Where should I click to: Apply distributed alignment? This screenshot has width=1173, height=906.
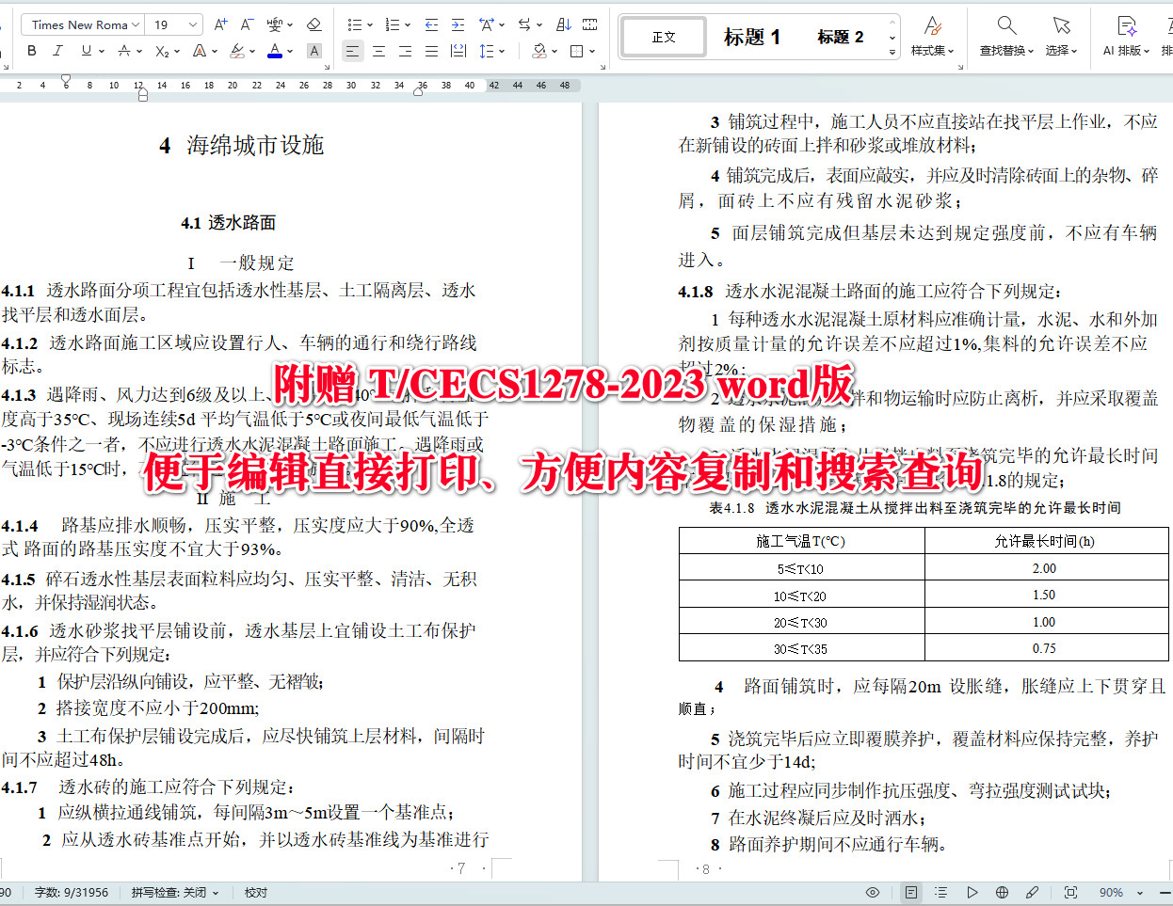coord(458,51)
